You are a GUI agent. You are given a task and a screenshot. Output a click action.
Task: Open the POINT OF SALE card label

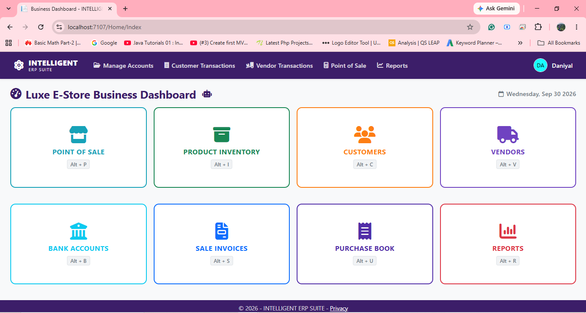point(79,152)
